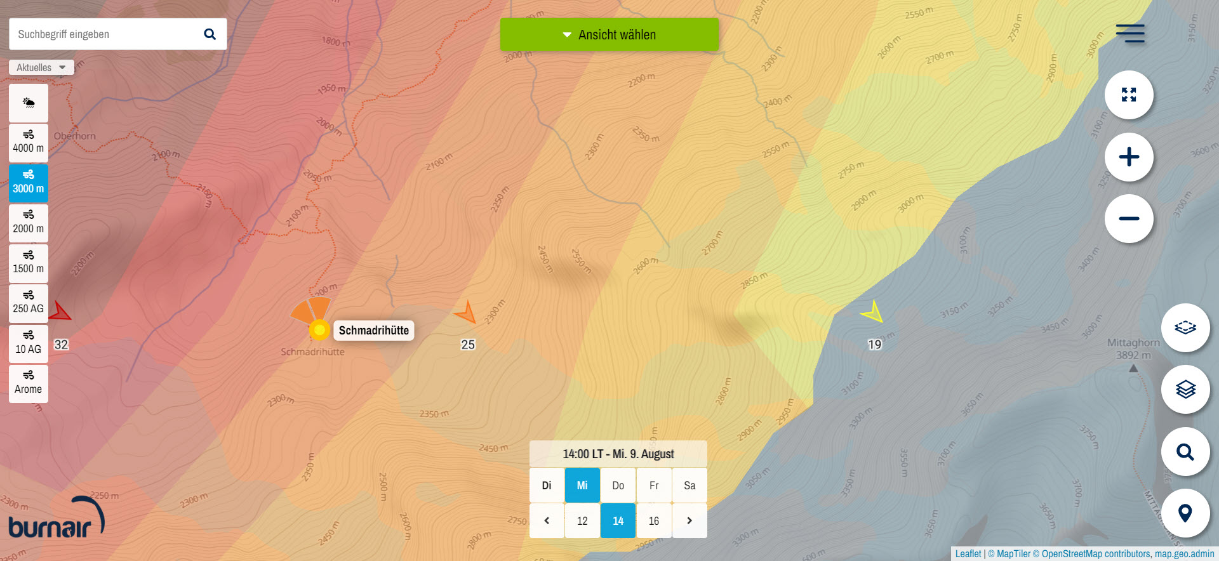
Task: Zoom in with the plus button
Action: [x=1128, y=157]
